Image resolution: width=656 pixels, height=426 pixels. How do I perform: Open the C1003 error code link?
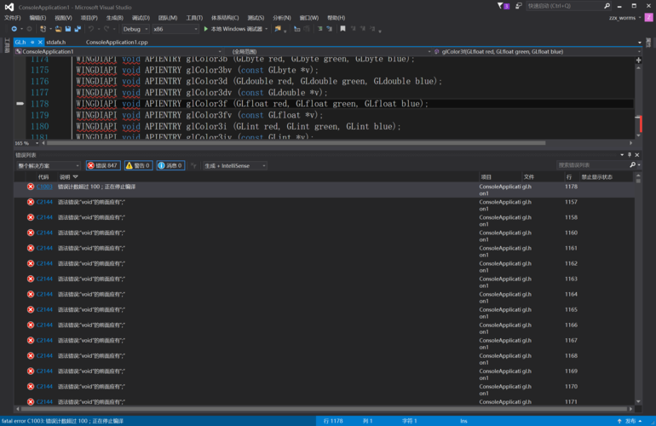point(44,187)
